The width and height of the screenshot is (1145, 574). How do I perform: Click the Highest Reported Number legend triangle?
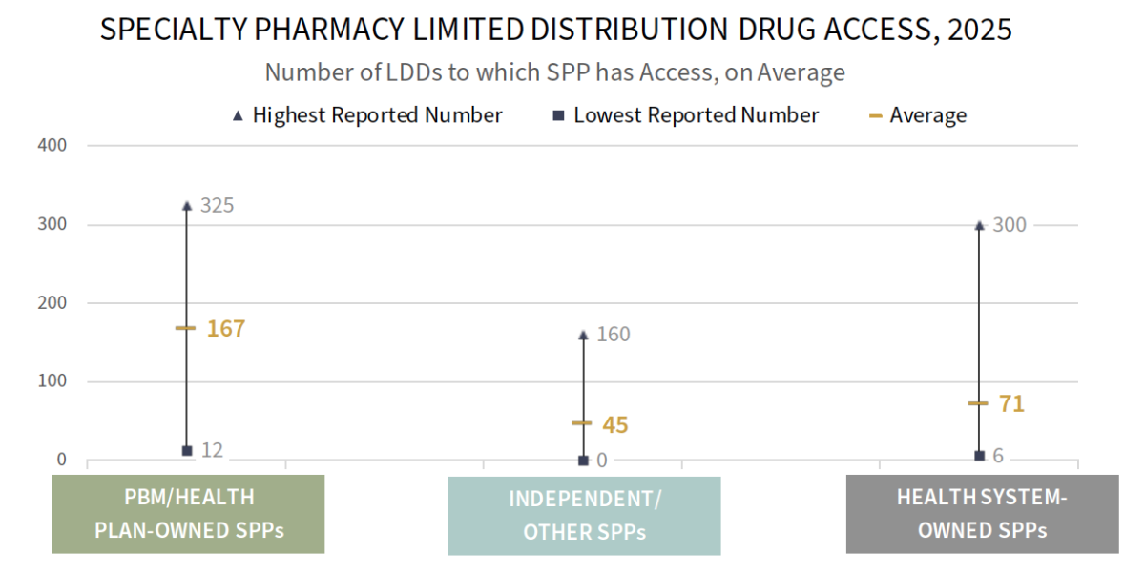[238, 116]
